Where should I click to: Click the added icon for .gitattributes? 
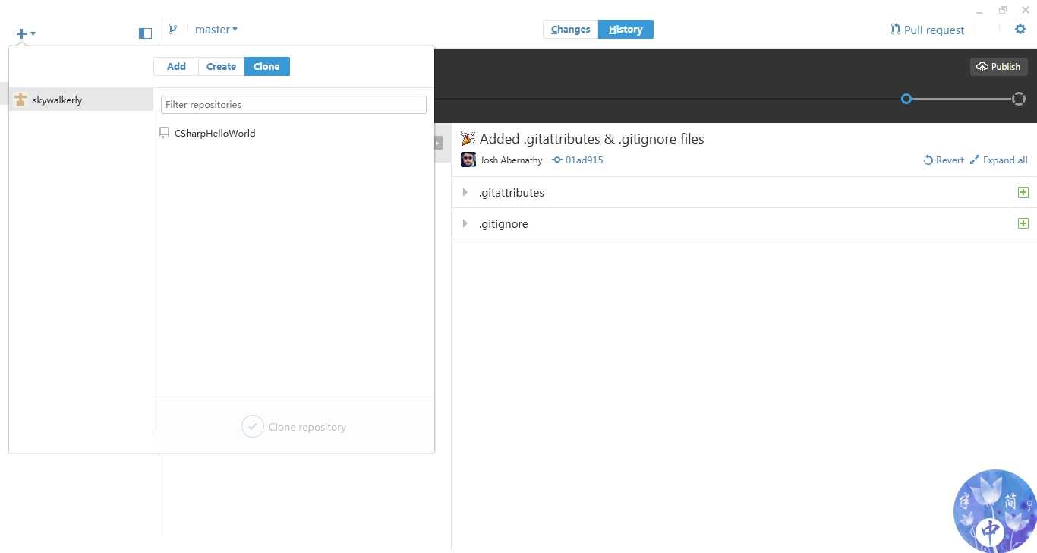[x=1023, y=192]
